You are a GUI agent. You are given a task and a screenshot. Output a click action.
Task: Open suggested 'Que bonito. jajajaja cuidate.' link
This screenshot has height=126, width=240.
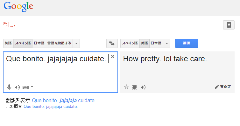[64, 101]
